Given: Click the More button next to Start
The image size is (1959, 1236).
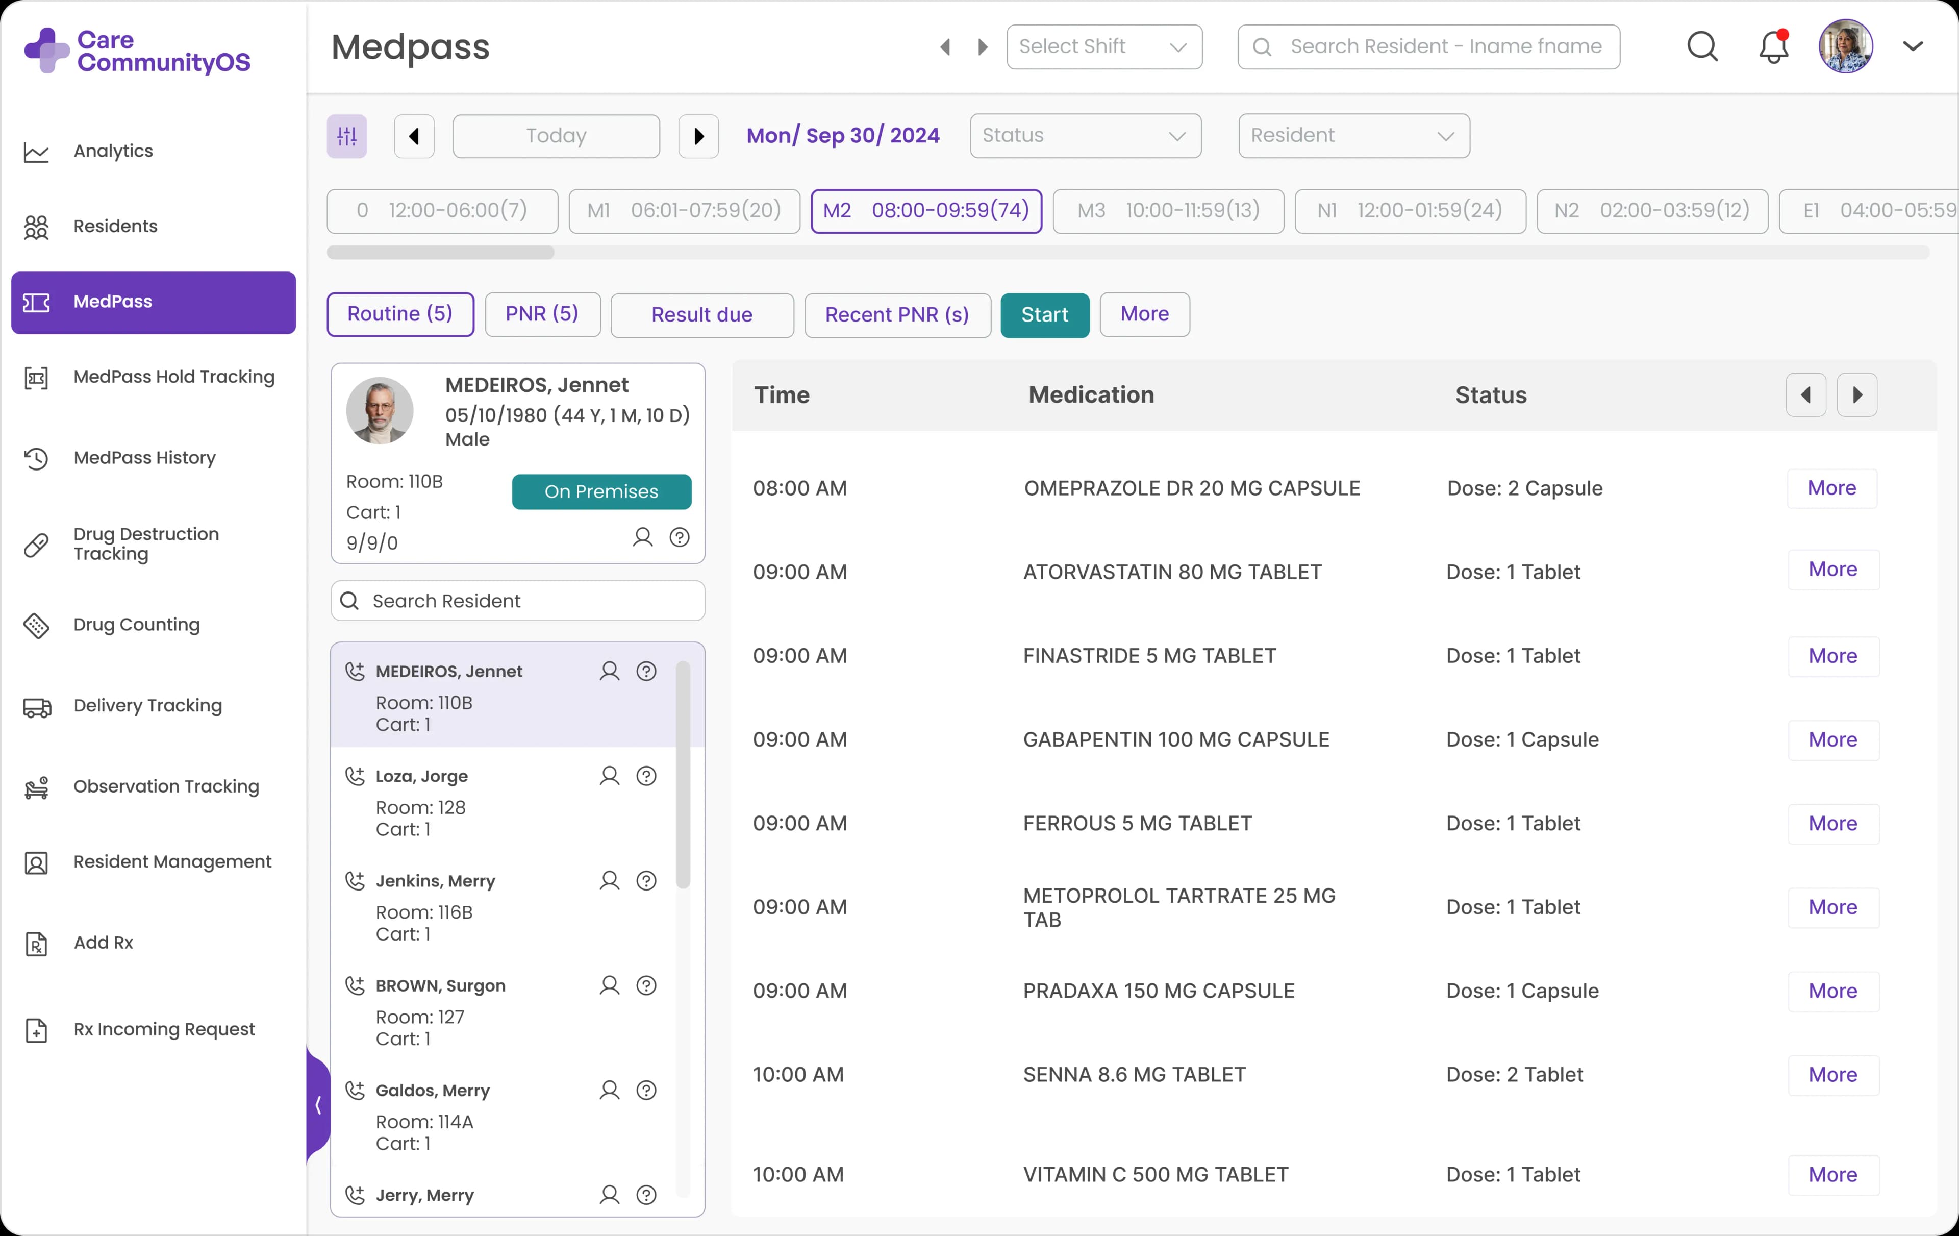Looking at the screenshot, I should click(1145, 314).
